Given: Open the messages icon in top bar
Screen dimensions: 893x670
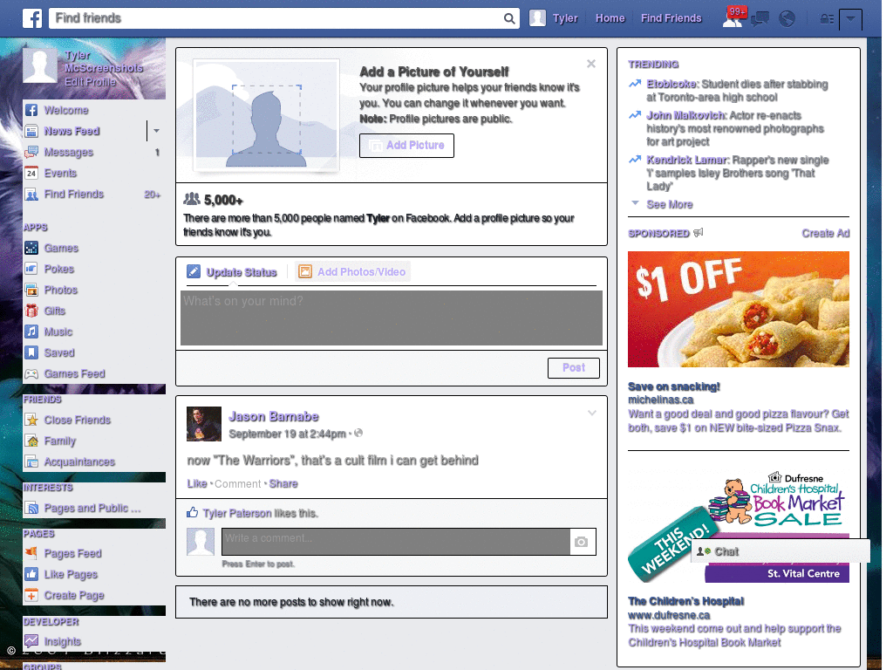Looking at the screenshot, I should click(760, 19).
